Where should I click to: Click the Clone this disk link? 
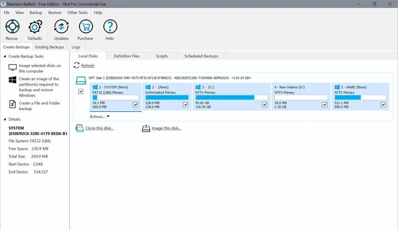click(99, 128)
